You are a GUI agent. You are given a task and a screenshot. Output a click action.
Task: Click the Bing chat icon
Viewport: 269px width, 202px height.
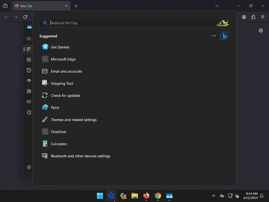pyautogui.click(x=224, y=36)
